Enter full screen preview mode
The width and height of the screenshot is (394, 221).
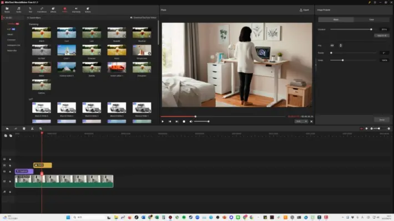(311, 122)
